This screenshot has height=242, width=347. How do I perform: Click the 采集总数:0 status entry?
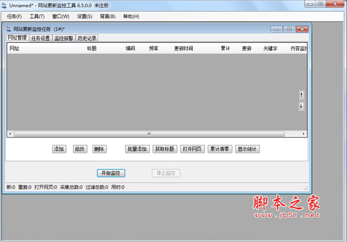(x=71, y=187)
